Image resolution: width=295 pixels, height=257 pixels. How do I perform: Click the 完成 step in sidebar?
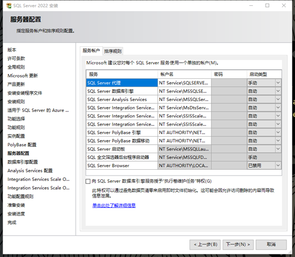[x=12, y=222]
